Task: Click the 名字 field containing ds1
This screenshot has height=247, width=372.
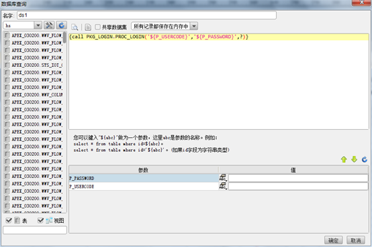Action: (x=146, y=15)
